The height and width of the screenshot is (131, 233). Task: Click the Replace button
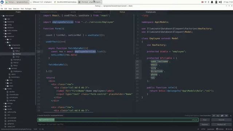click(x=205, y=124)
